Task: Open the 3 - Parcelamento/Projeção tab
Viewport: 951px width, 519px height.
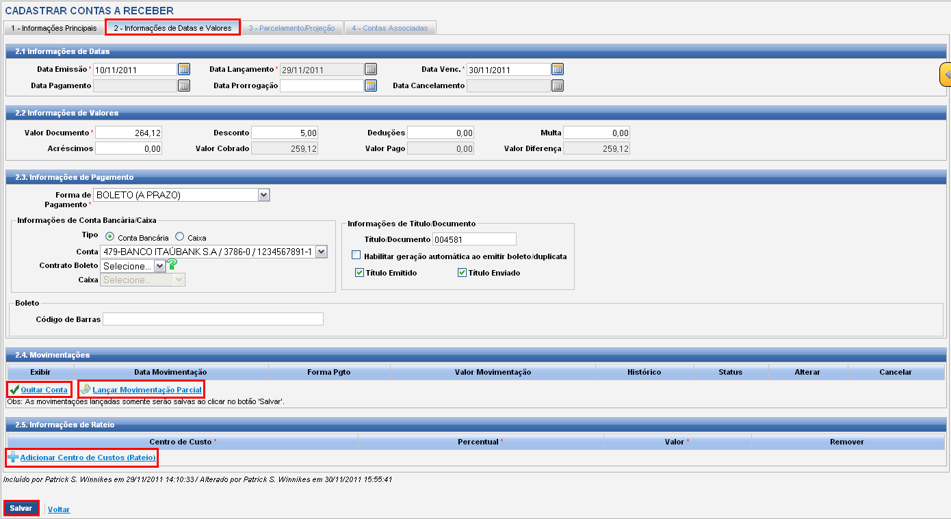Action: [x=291, y=28]
